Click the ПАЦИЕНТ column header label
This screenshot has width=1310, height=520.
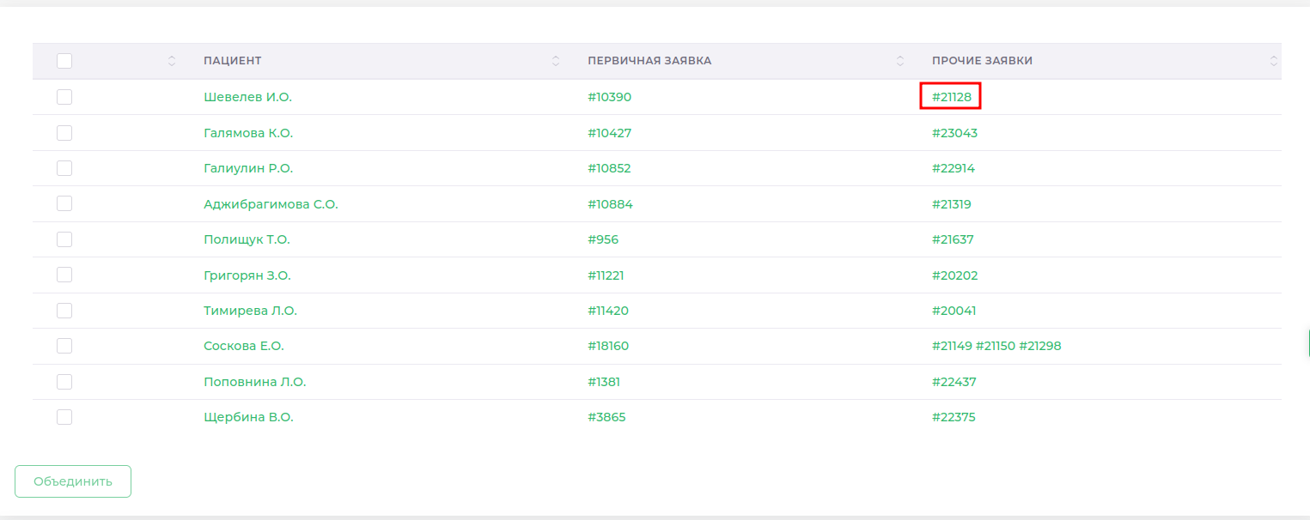pyautogui.click(x=233, y=61)
